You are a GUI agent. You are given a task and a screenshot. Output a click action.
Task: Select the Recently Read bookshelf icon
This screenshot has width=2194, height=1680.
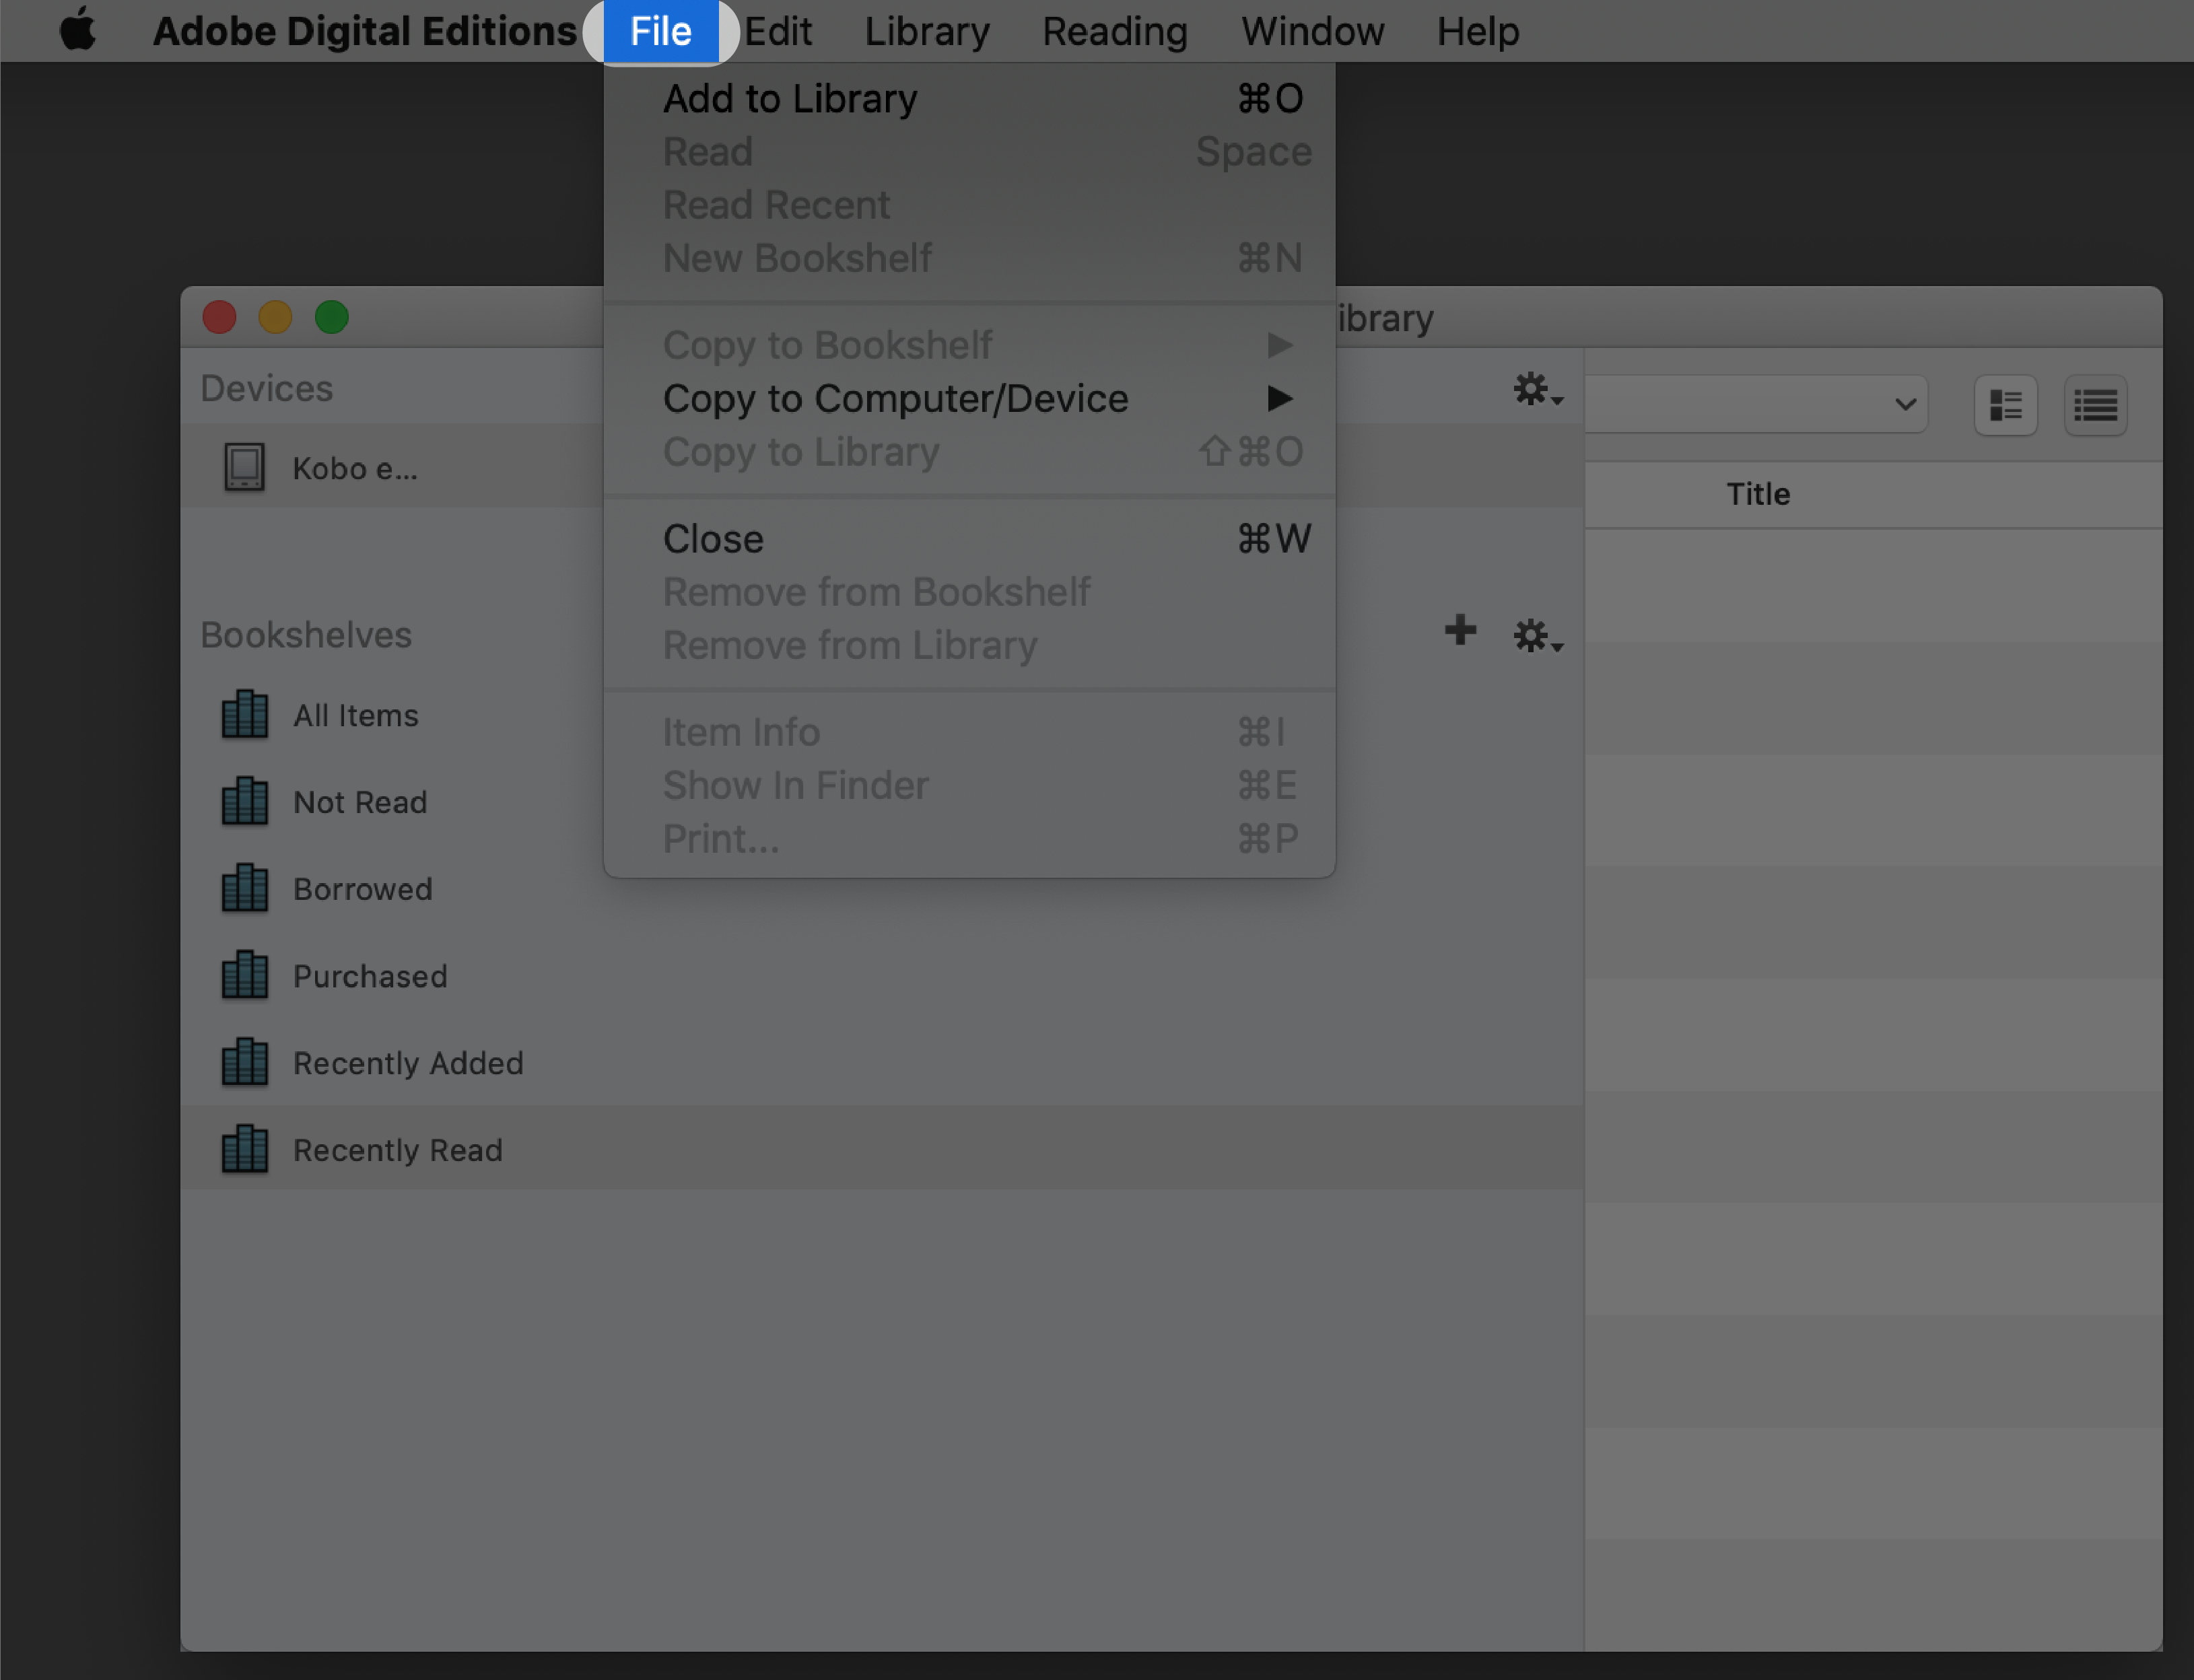point(244,1149)
